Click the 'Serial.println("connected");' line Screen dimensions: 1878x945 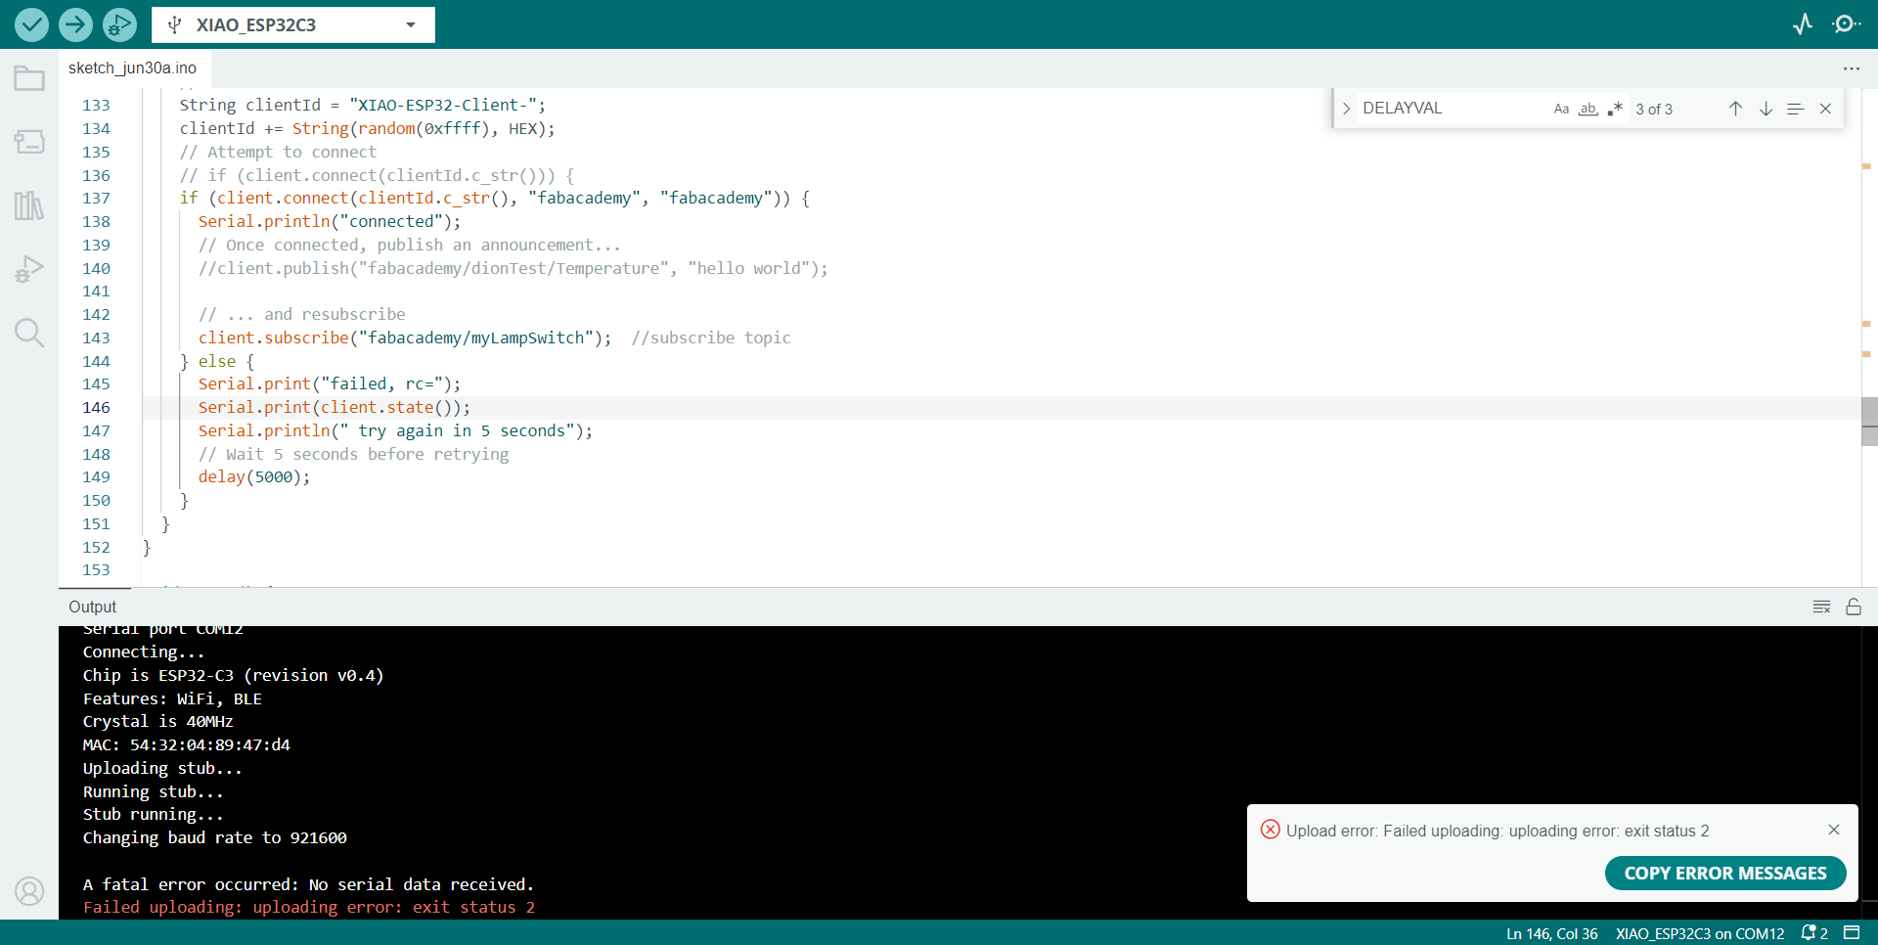point(330,221)
